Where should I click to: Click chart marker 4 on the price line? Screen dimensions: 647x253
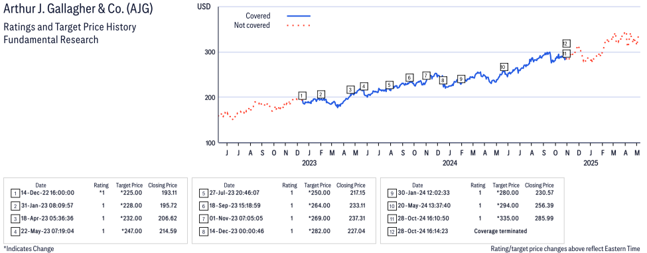click(364, 86)
